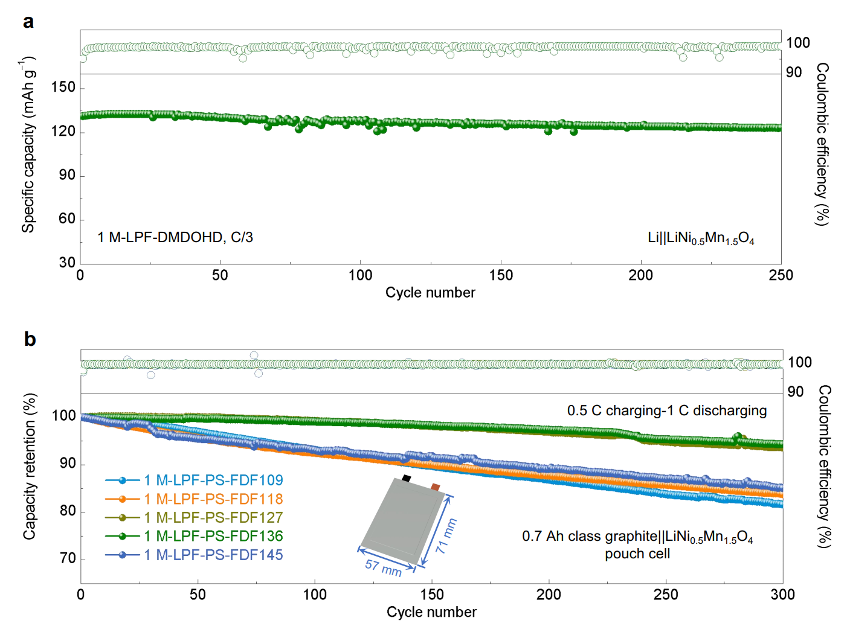Click the 0.7 Ah class graphite pouch cell caption
The image size is (850, 635).
pos(637,544)
